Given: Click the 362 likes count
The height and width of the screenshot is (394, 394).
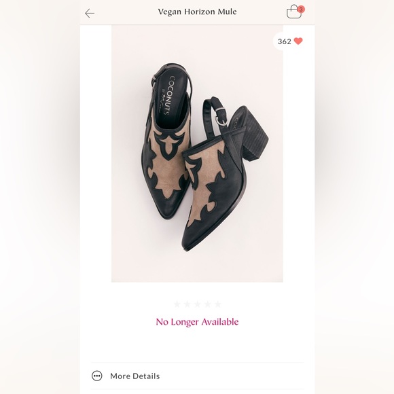Looking at the screenshot, I should point(284,41).
